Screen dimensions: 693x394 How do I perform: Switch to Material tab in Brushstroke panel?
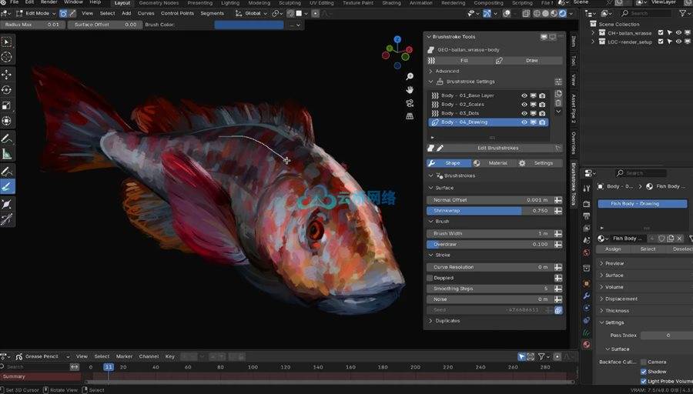pos(494,163)
